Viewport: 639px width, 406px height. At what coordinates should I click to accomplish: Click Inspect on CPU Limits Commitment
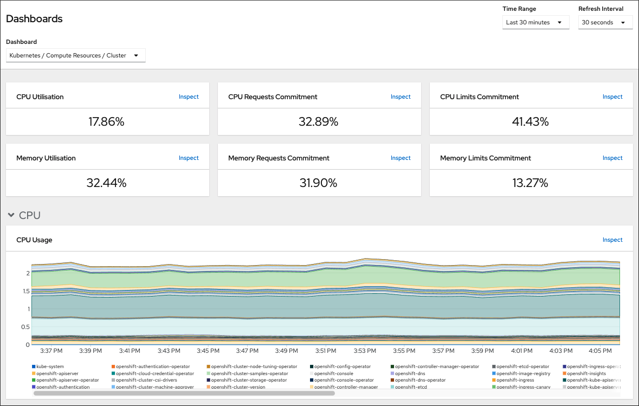click(612, 97)
